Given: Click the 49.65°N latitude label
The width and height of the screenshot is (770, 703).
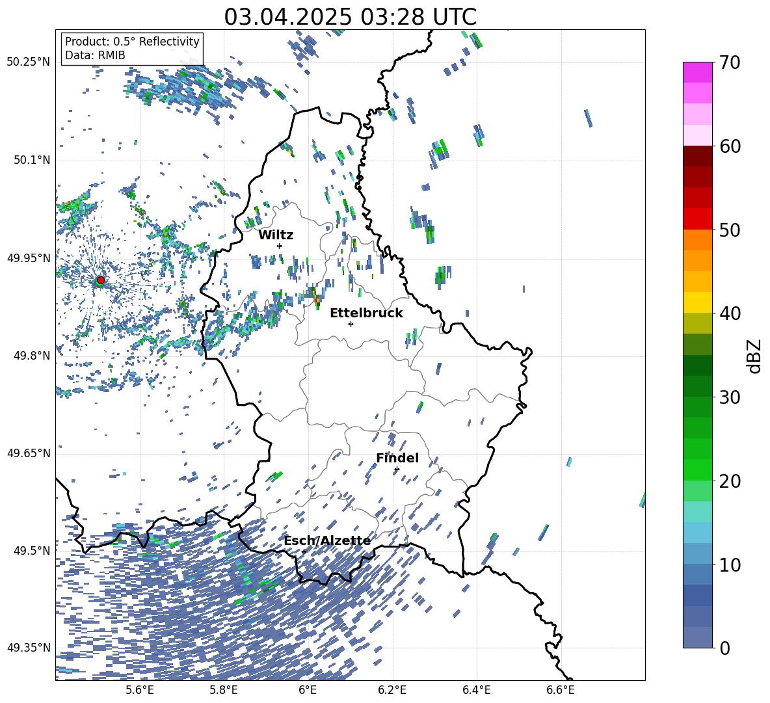Looking at the screenshot, I should [29, 453].
